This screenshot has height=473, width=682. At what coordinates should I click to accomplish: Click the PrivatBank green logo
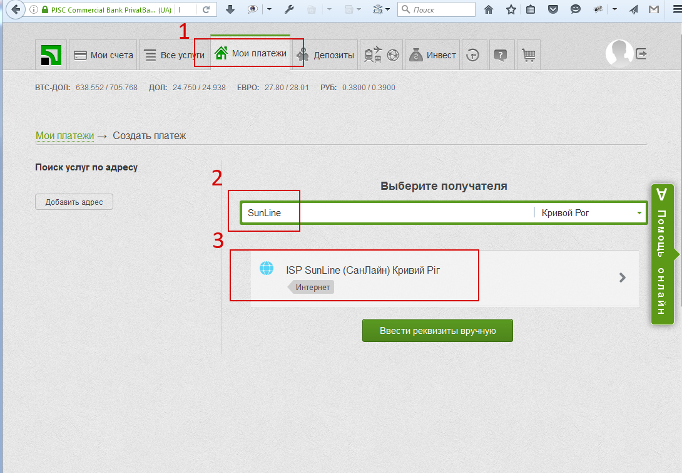pyautogui.click(x=51, y=55)
